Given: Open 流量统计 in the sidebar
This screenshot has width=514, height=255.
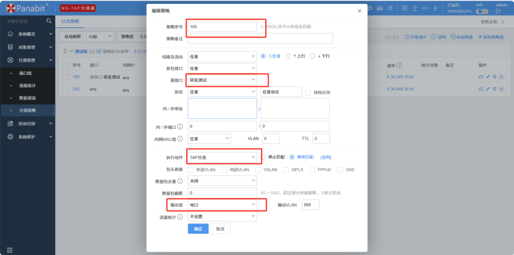Looking at the screenshot, I should point(28,85).
